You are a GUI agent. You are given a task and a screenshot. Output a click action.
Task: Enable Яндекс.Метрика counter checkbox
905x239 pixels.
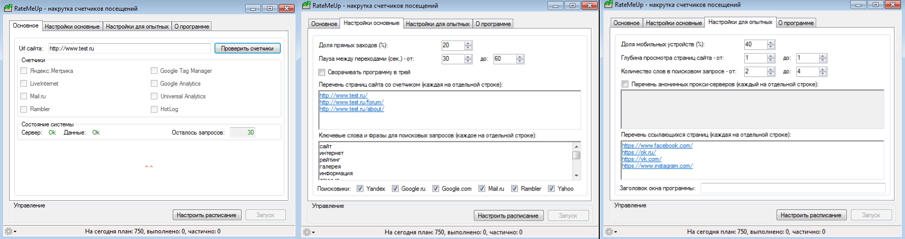pos(24,71)
